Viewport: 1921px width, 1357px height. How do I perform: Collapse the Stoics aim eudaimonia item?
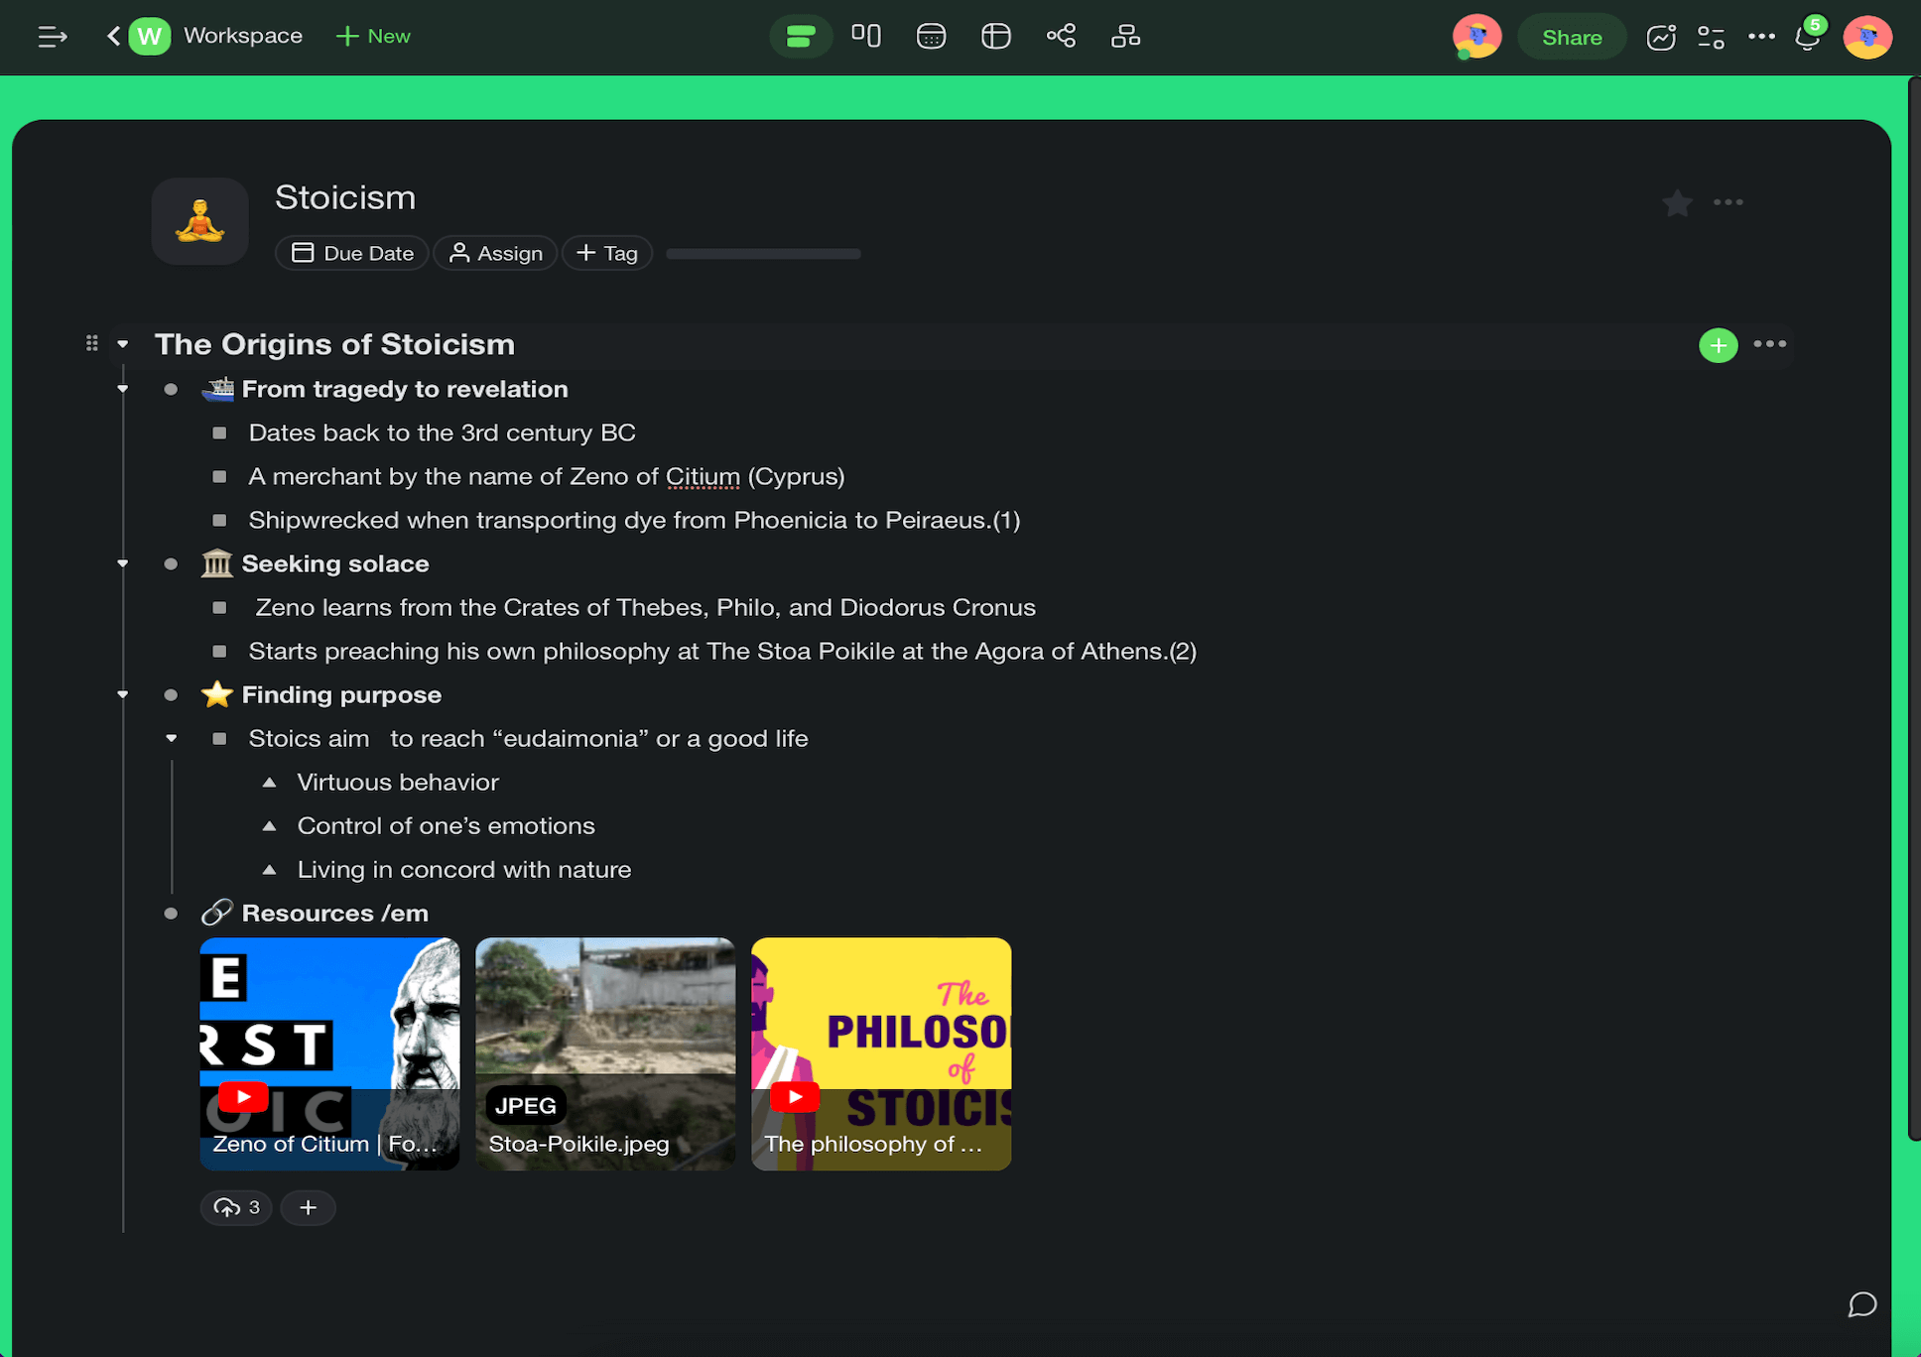(x=172, y=738)
